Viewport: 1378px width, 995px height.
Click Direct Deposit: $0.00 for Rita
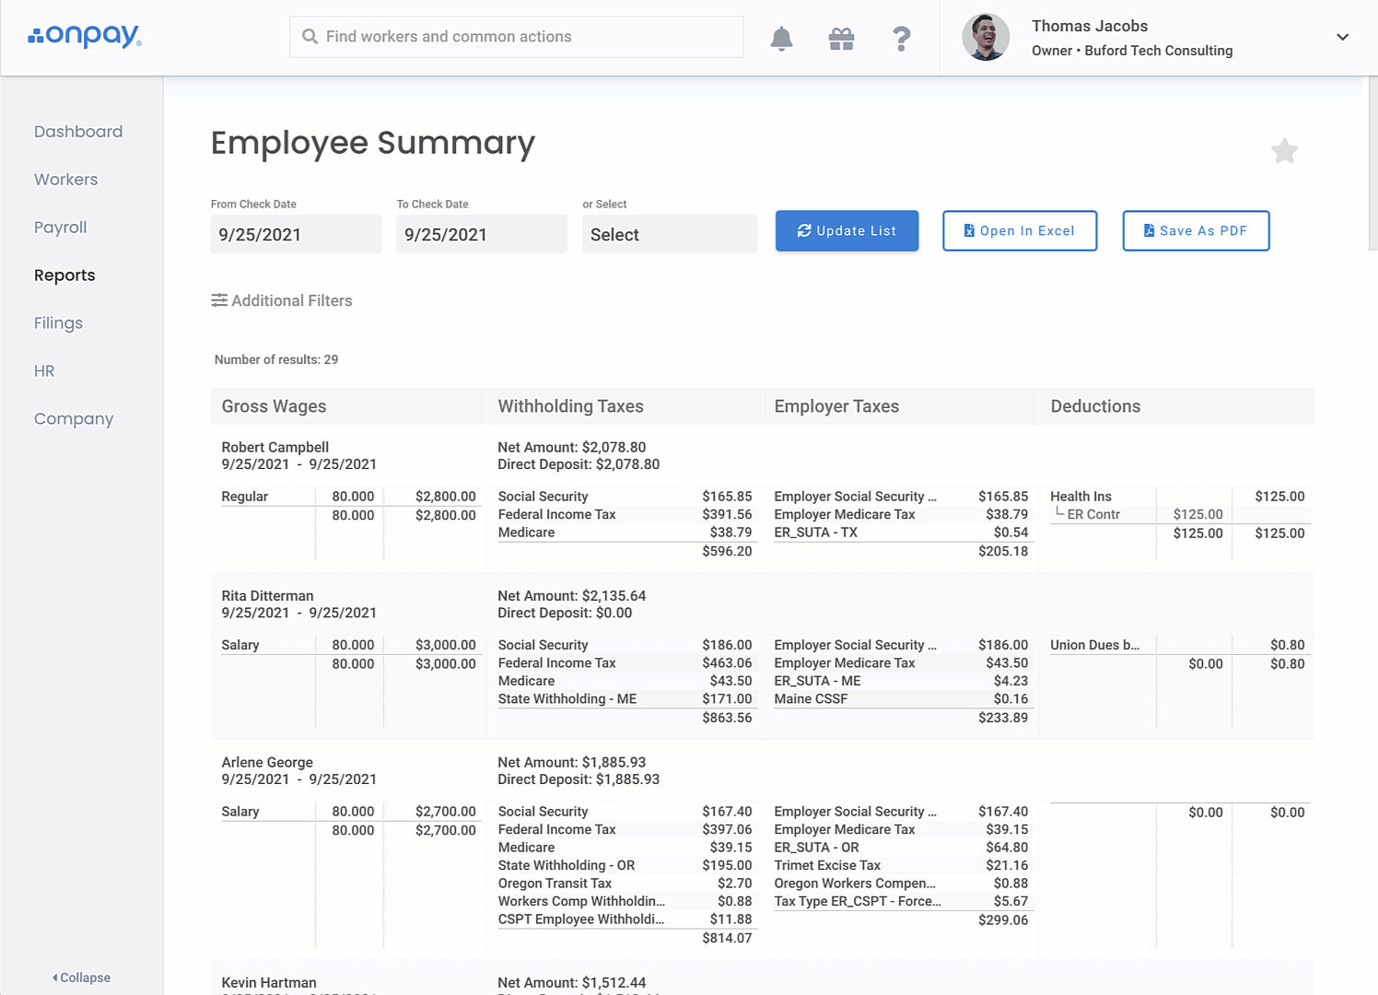(x=565, y=613)
